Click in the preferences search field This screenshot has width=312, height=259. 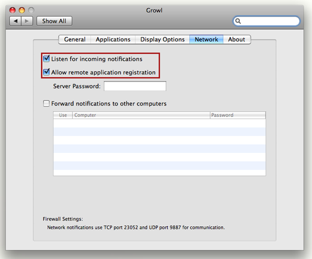pos(266,21)
